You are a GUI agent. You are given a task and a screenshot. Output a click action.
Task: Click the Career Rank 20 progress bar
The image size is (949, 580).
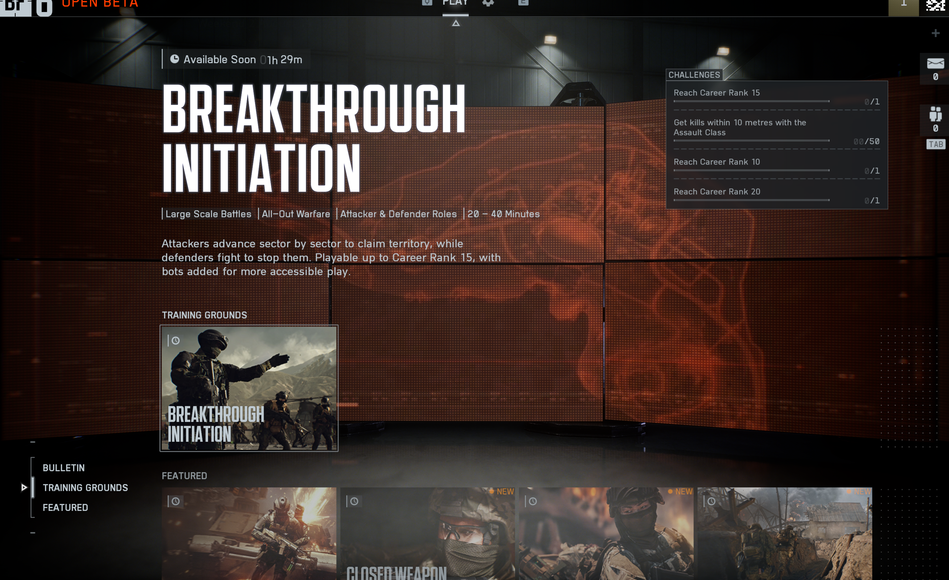(x=751, y=200)
